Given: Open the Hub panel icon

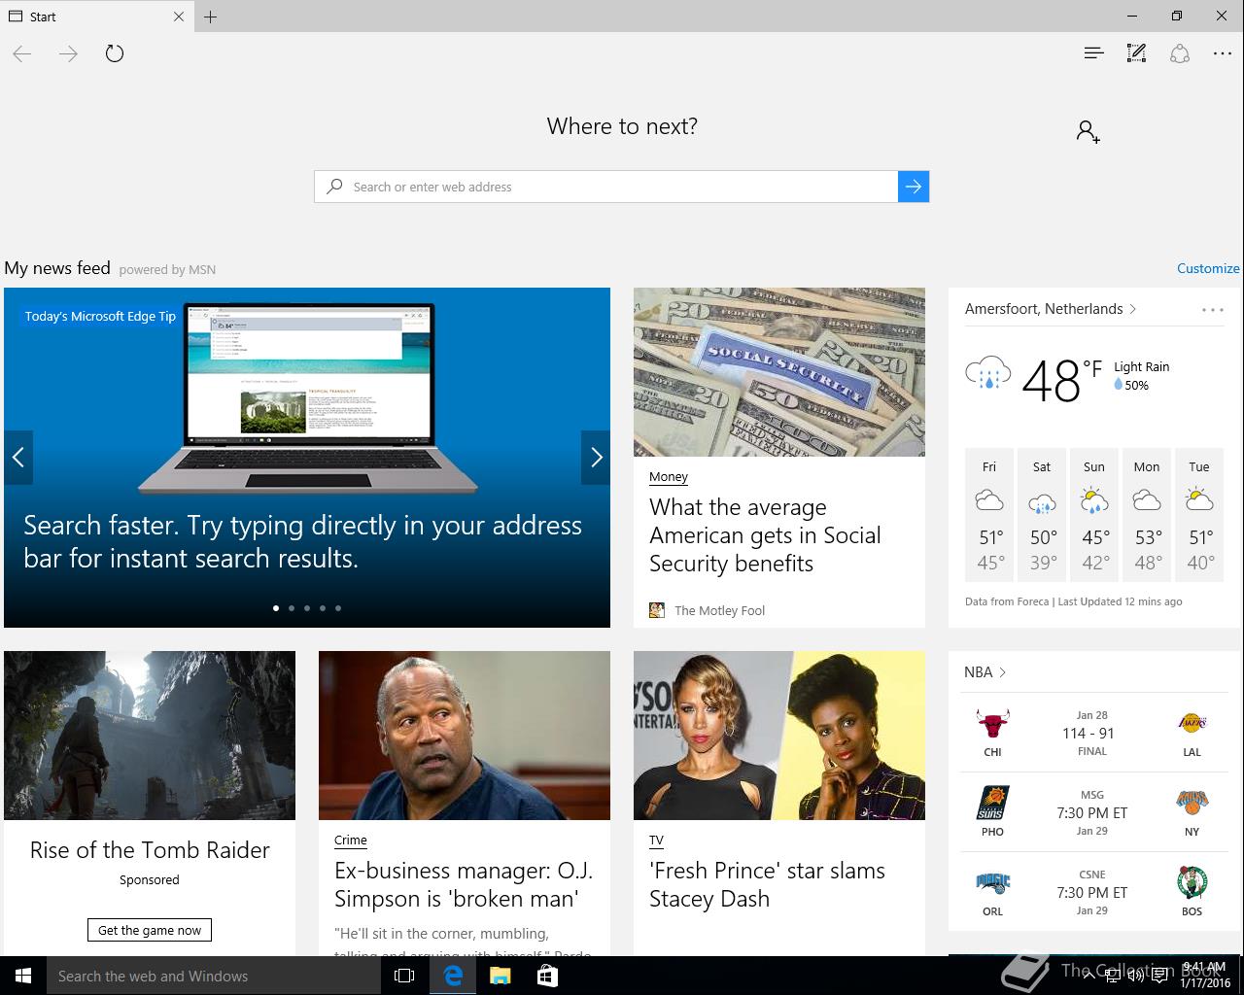Looking at the screenshot, I should pos(1093,53).
